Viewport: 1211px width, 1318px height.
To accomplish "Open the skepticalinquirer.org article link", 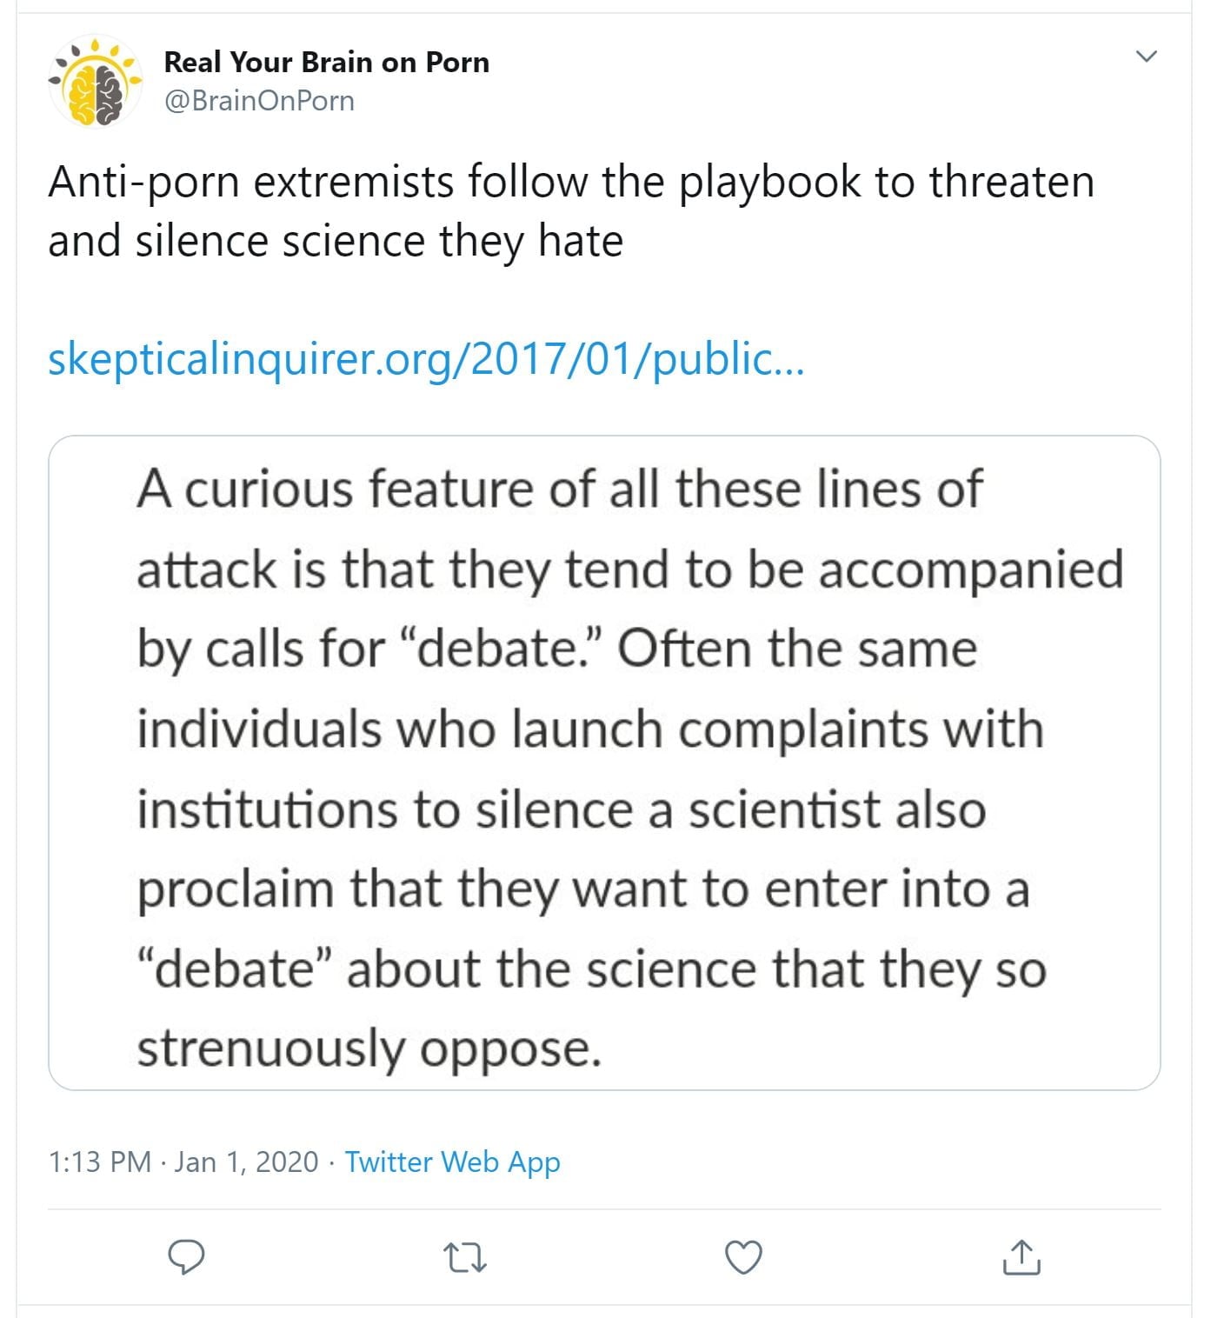I will point(426,358).
